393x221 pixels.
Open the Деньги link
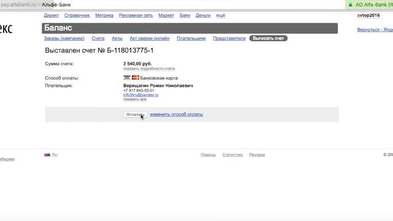click(203, 15)
